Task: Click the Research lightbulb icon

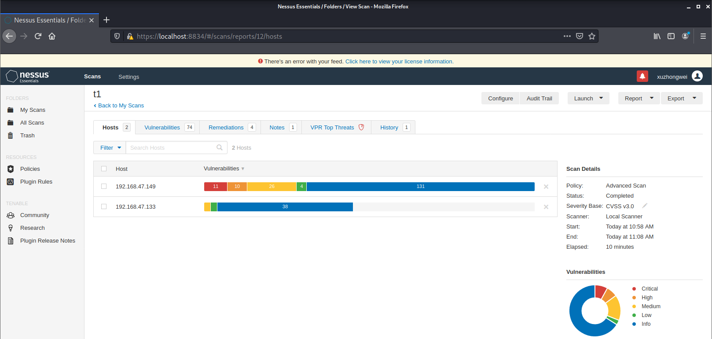Action: [11, 228]
